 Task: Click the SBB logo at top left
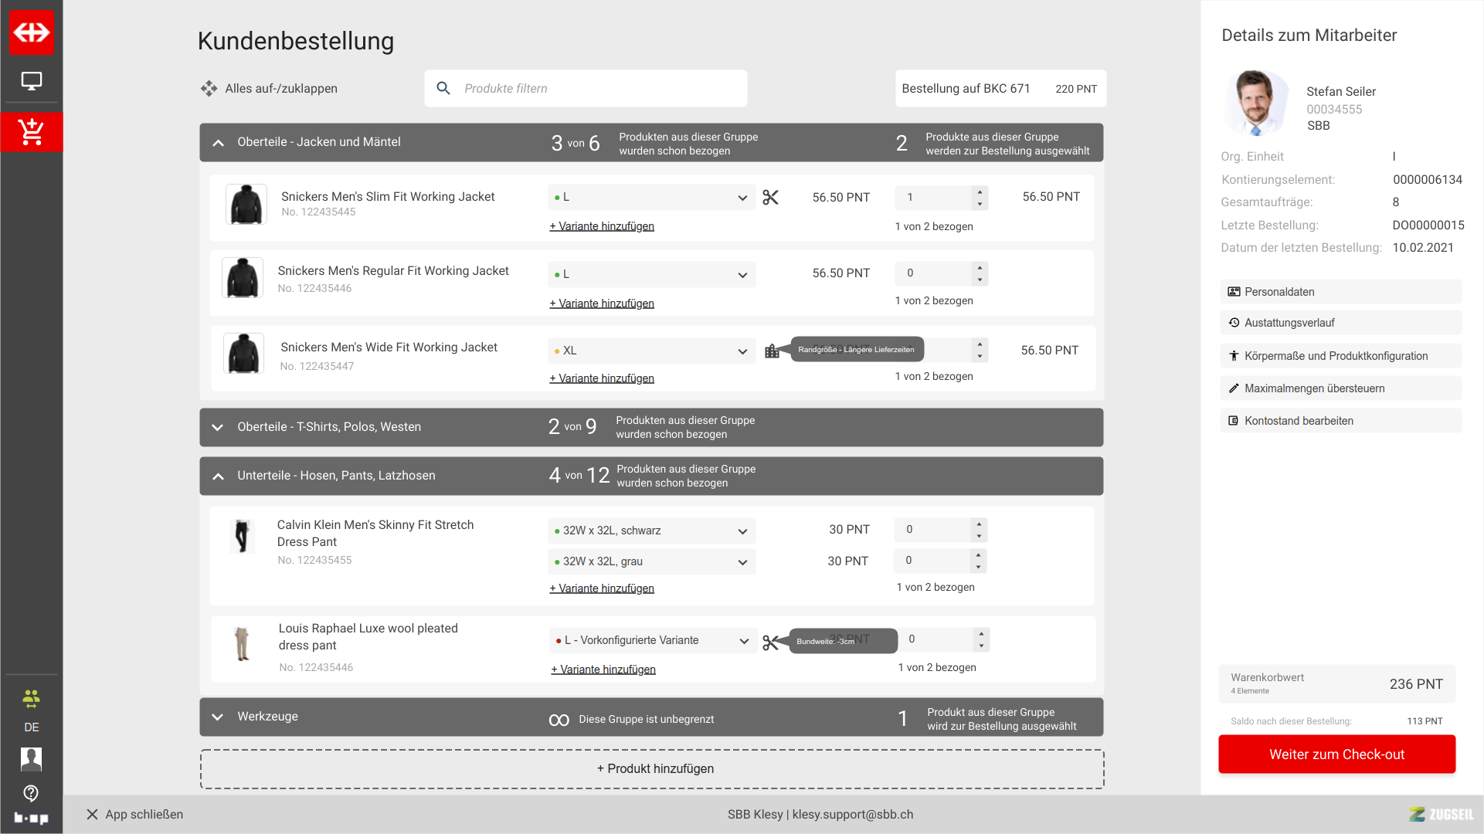click(x=32, y=32)
